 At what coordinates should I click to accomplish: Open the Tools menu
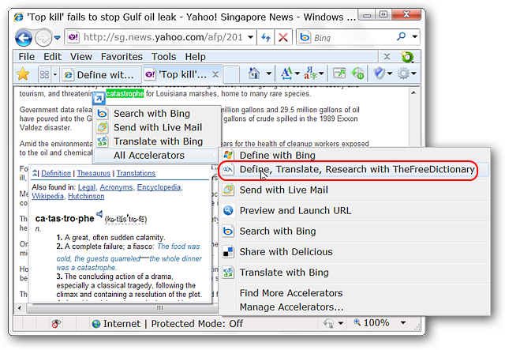(x=163, y=57)
